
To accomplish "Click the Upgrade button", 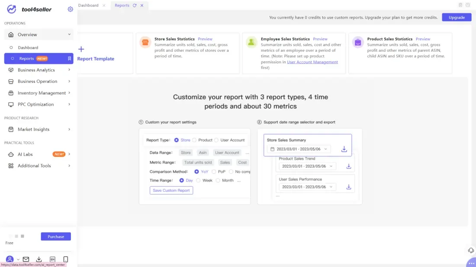I will tap(457, 17).
